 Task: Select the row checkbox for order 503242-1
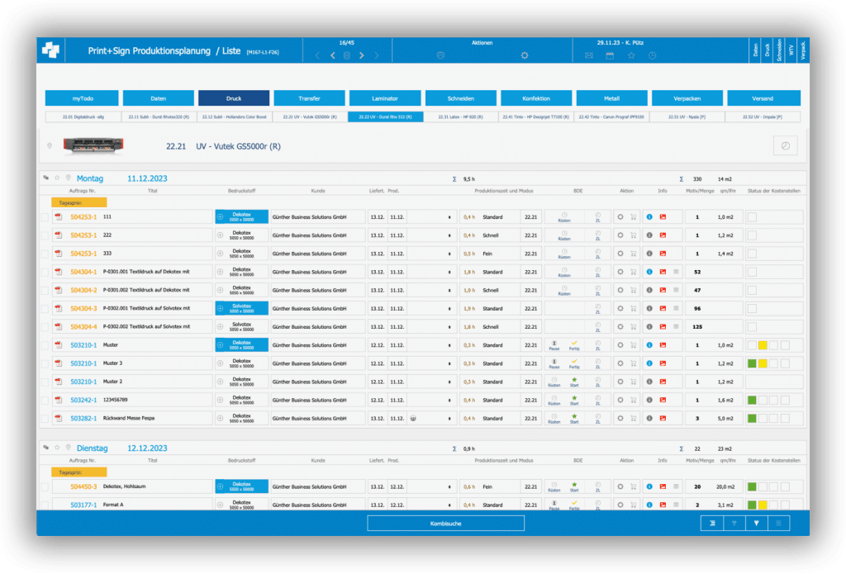point(45,400)
